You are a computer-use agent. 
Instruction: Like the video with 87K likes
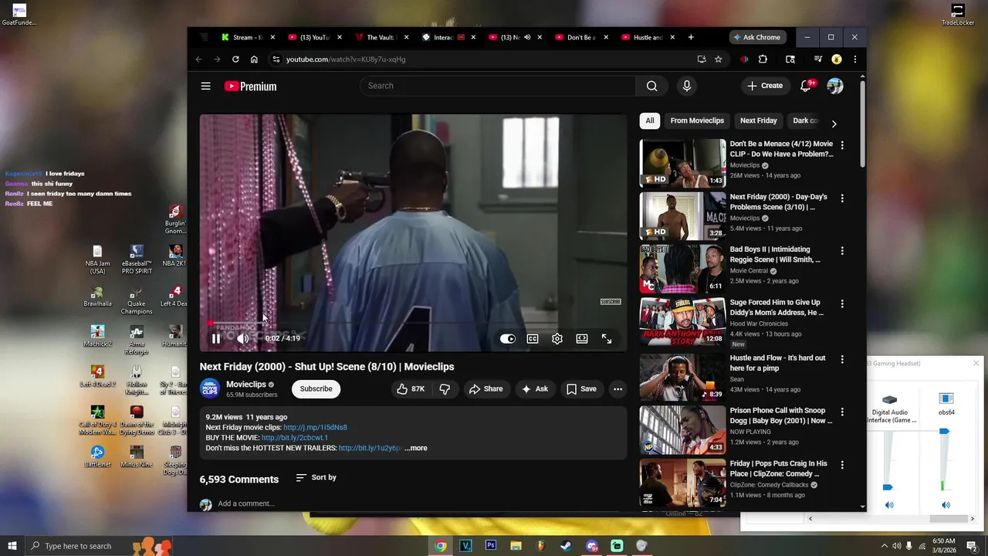tap(411, 388)
